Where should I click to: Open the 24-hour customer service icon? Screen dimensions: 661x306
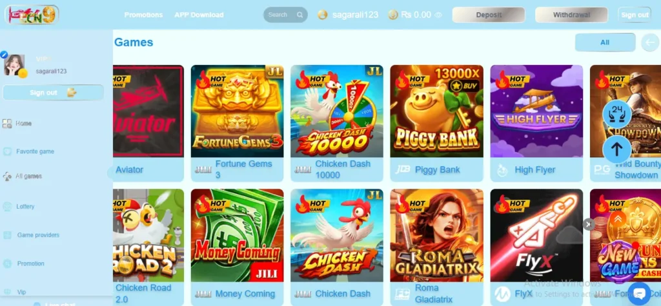[x=616, y=114]
